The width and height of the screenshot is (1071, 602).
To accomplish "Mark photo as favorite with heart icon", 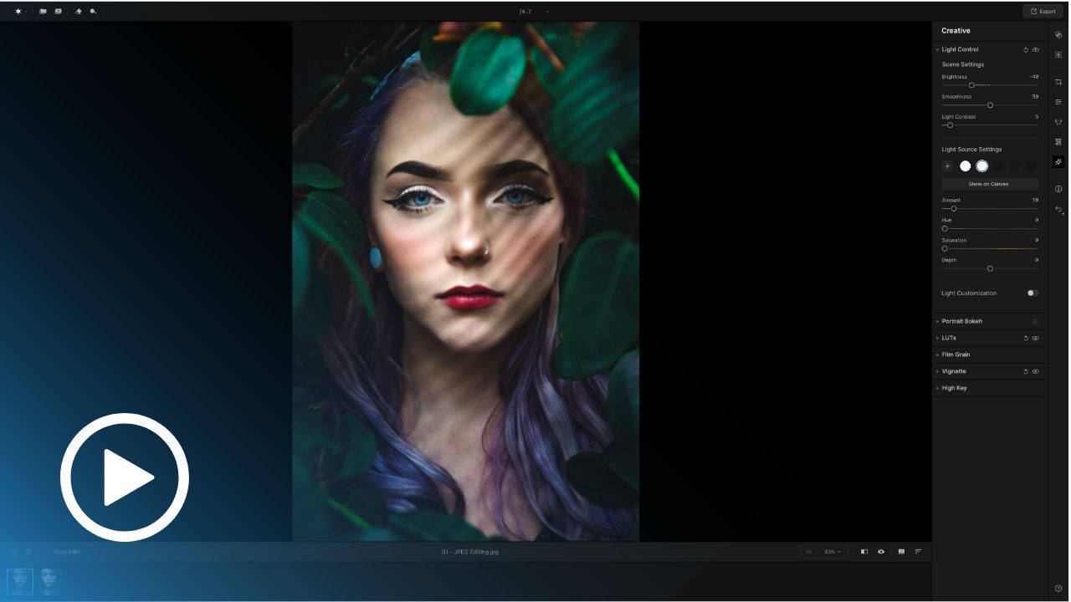I will [13, 552].
